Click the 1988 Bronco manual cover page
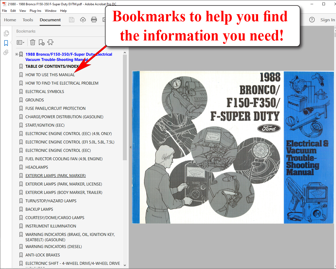 (233, 147)
